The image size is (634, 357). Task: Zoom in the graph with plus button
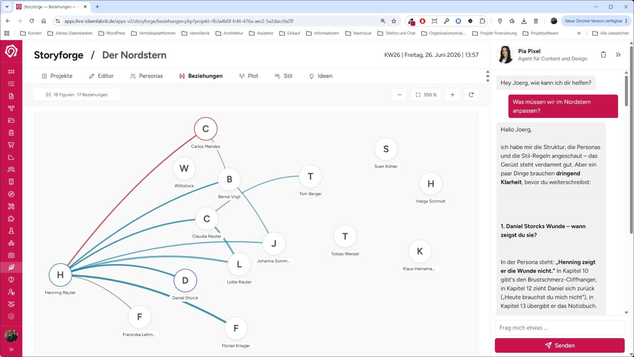click(452, 95)
